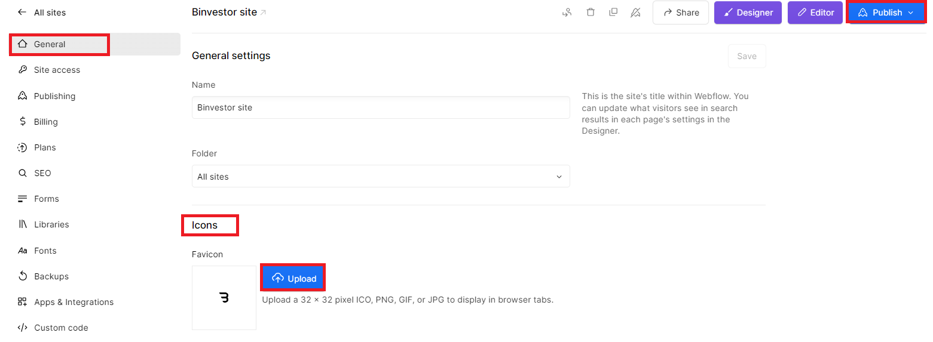Click the grid icon beside Apps & Integrations

coord(23,302)
